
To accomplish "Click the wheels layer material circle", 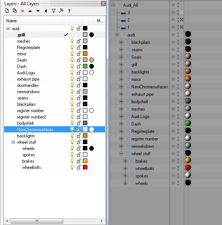I will tap(91, 149).
